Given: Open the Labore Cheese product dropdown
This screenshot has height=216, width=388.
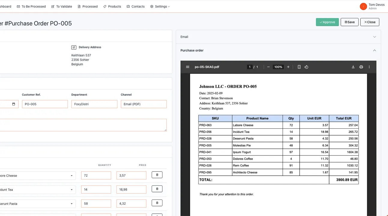Looking at the screenshot, I should pyautogui.click(x=71, y=176).
